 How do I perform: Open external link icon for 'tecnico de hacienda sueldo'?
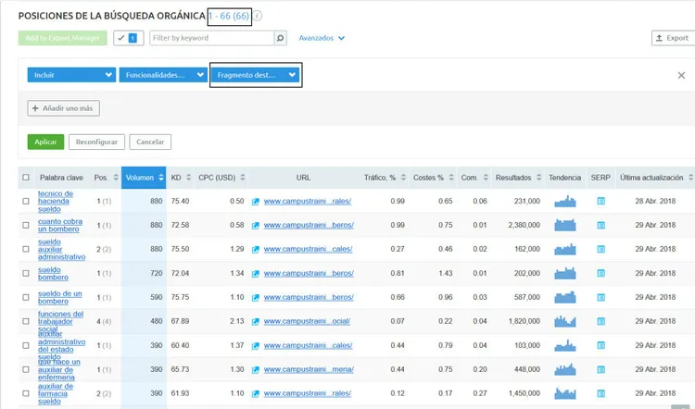256,202
